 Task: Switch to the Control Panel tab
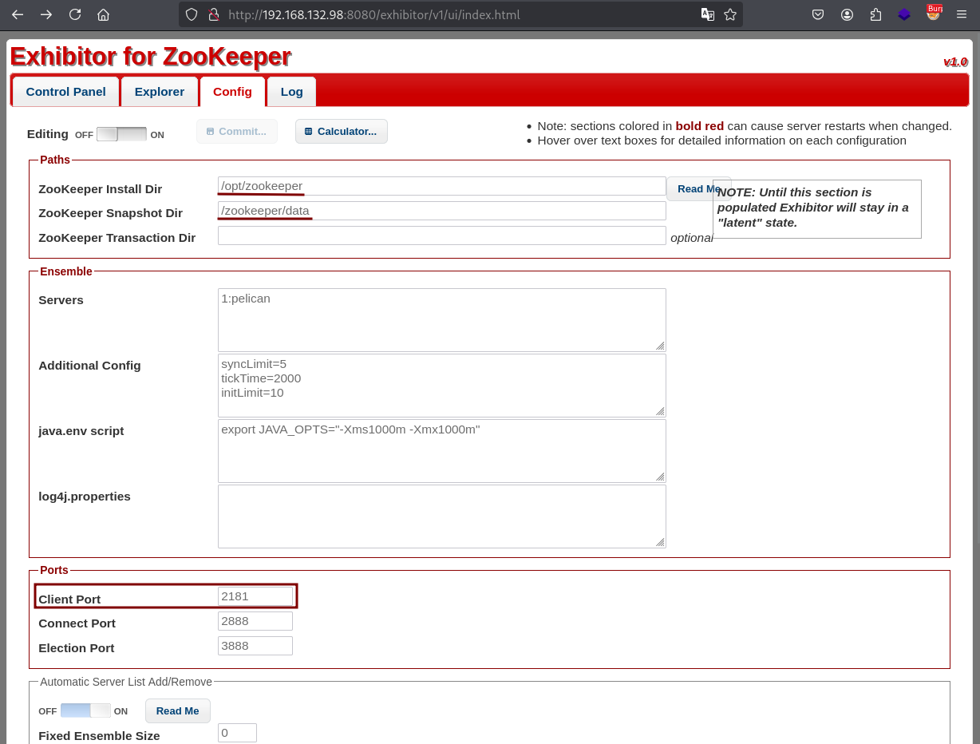[65, 92]
